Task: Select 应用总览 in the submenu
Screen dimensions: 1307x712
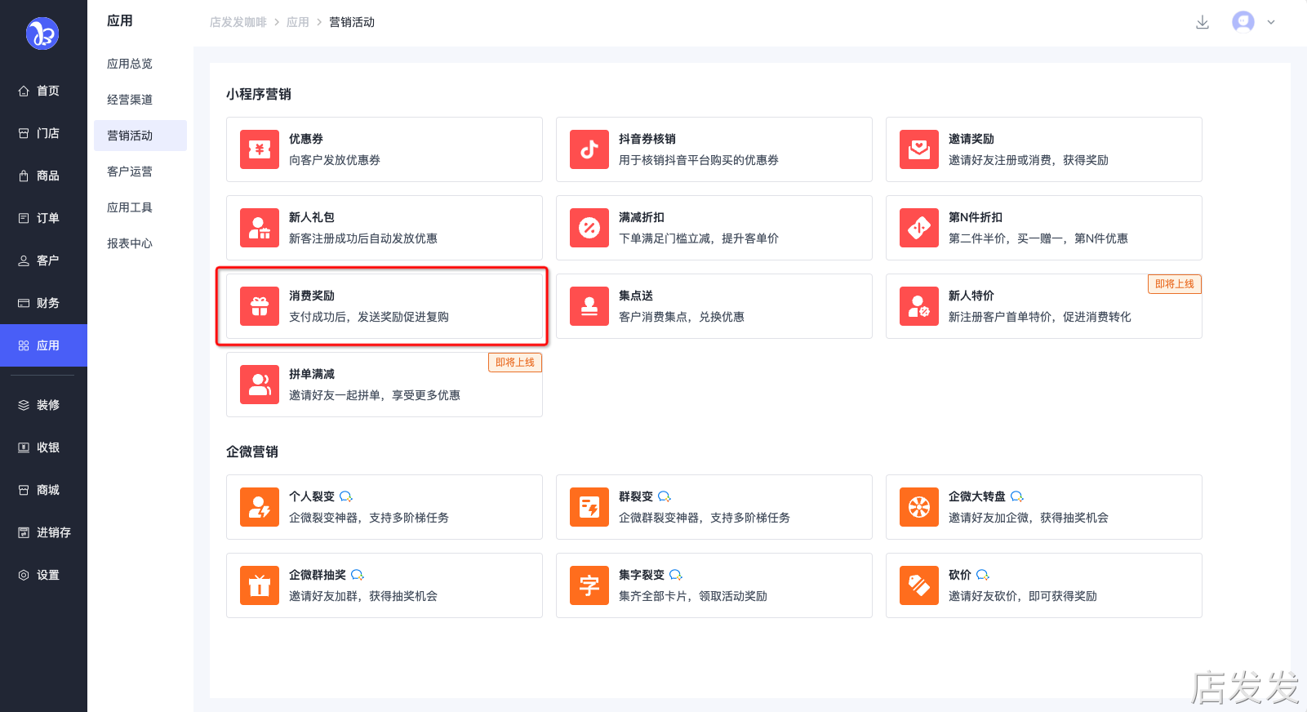Action: point(130,64)
